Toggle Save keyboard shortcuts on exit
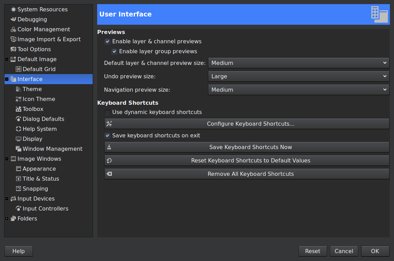 click(107, 136)
